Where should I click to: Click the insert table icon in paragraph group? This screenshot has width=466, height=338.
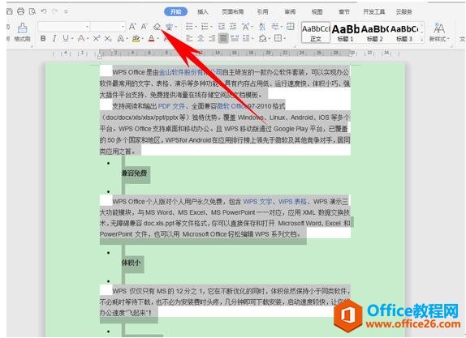tap(291, 27)
